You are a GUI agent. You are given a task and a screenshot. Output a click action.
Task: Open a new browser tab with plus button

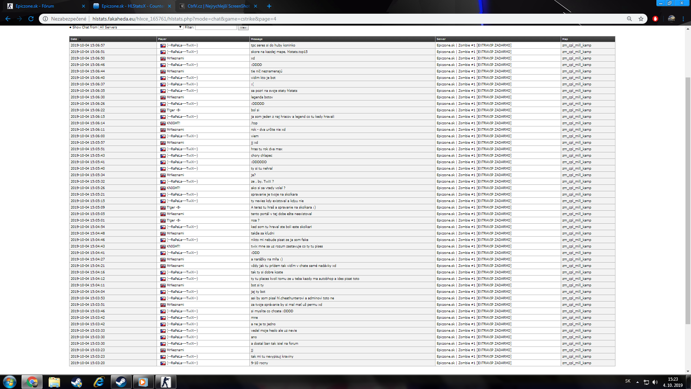coord(269,6)
